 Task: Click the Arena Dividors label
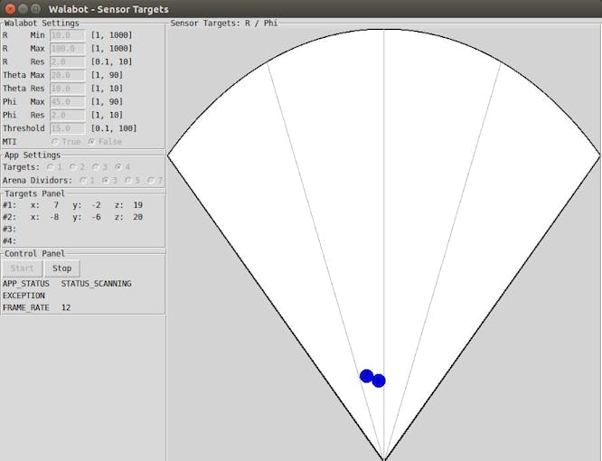[x=37, y=181]
